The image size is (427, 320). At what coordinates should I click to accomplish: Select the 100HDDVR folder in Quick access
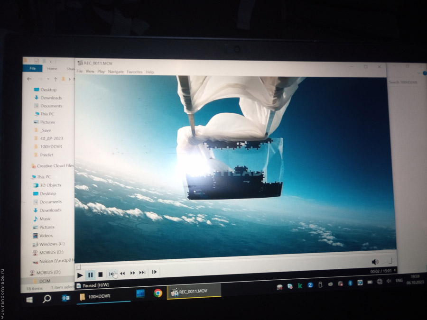pyautogui.click(x=51, y=146)
